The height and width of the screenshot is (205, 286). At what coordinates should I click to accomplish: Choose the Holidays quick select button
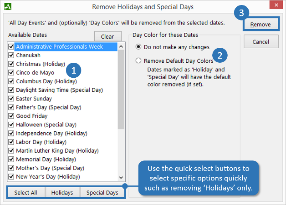(x=62, y=192)
